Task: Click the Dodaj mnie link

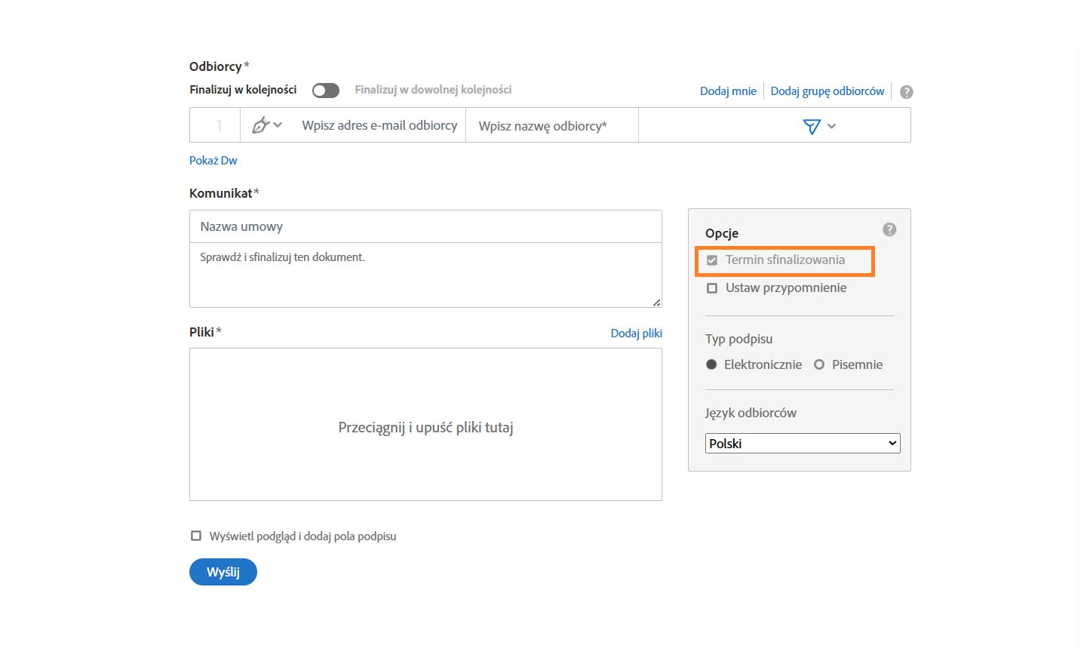Action: [728, 91]
